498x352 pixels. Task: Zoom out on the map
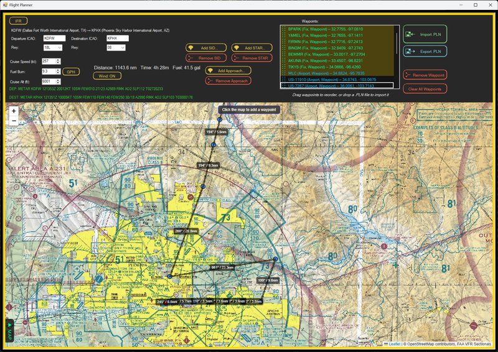[x=14, y=121]
